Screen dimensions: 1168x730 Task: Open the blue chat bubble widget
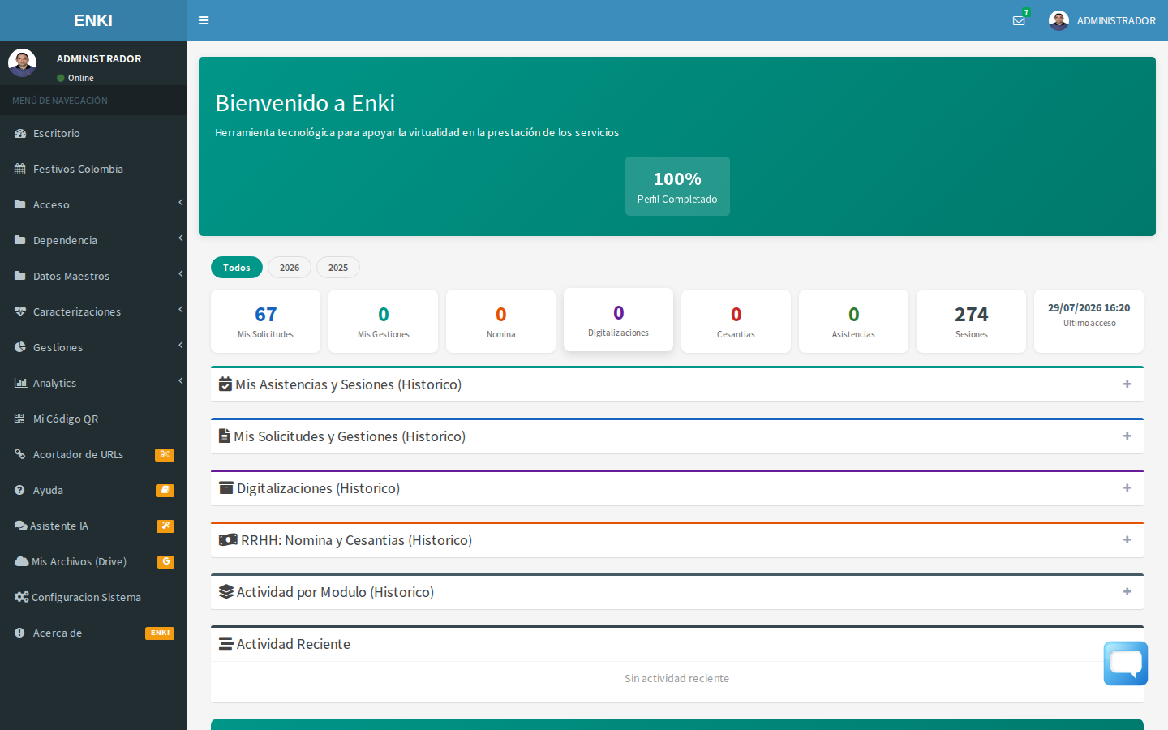click(1126, 663)
